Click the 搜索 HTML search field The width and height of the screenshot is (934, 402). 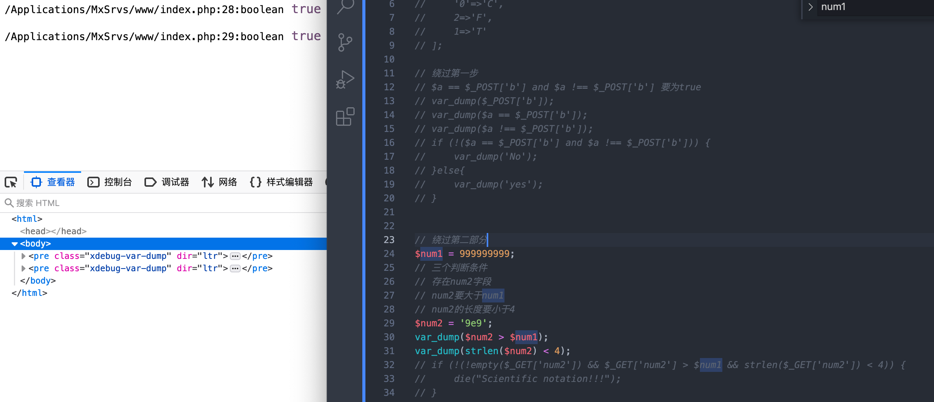(x=163, y=203)
